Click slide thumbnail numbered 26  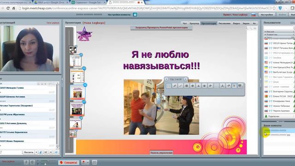point(78,93)
